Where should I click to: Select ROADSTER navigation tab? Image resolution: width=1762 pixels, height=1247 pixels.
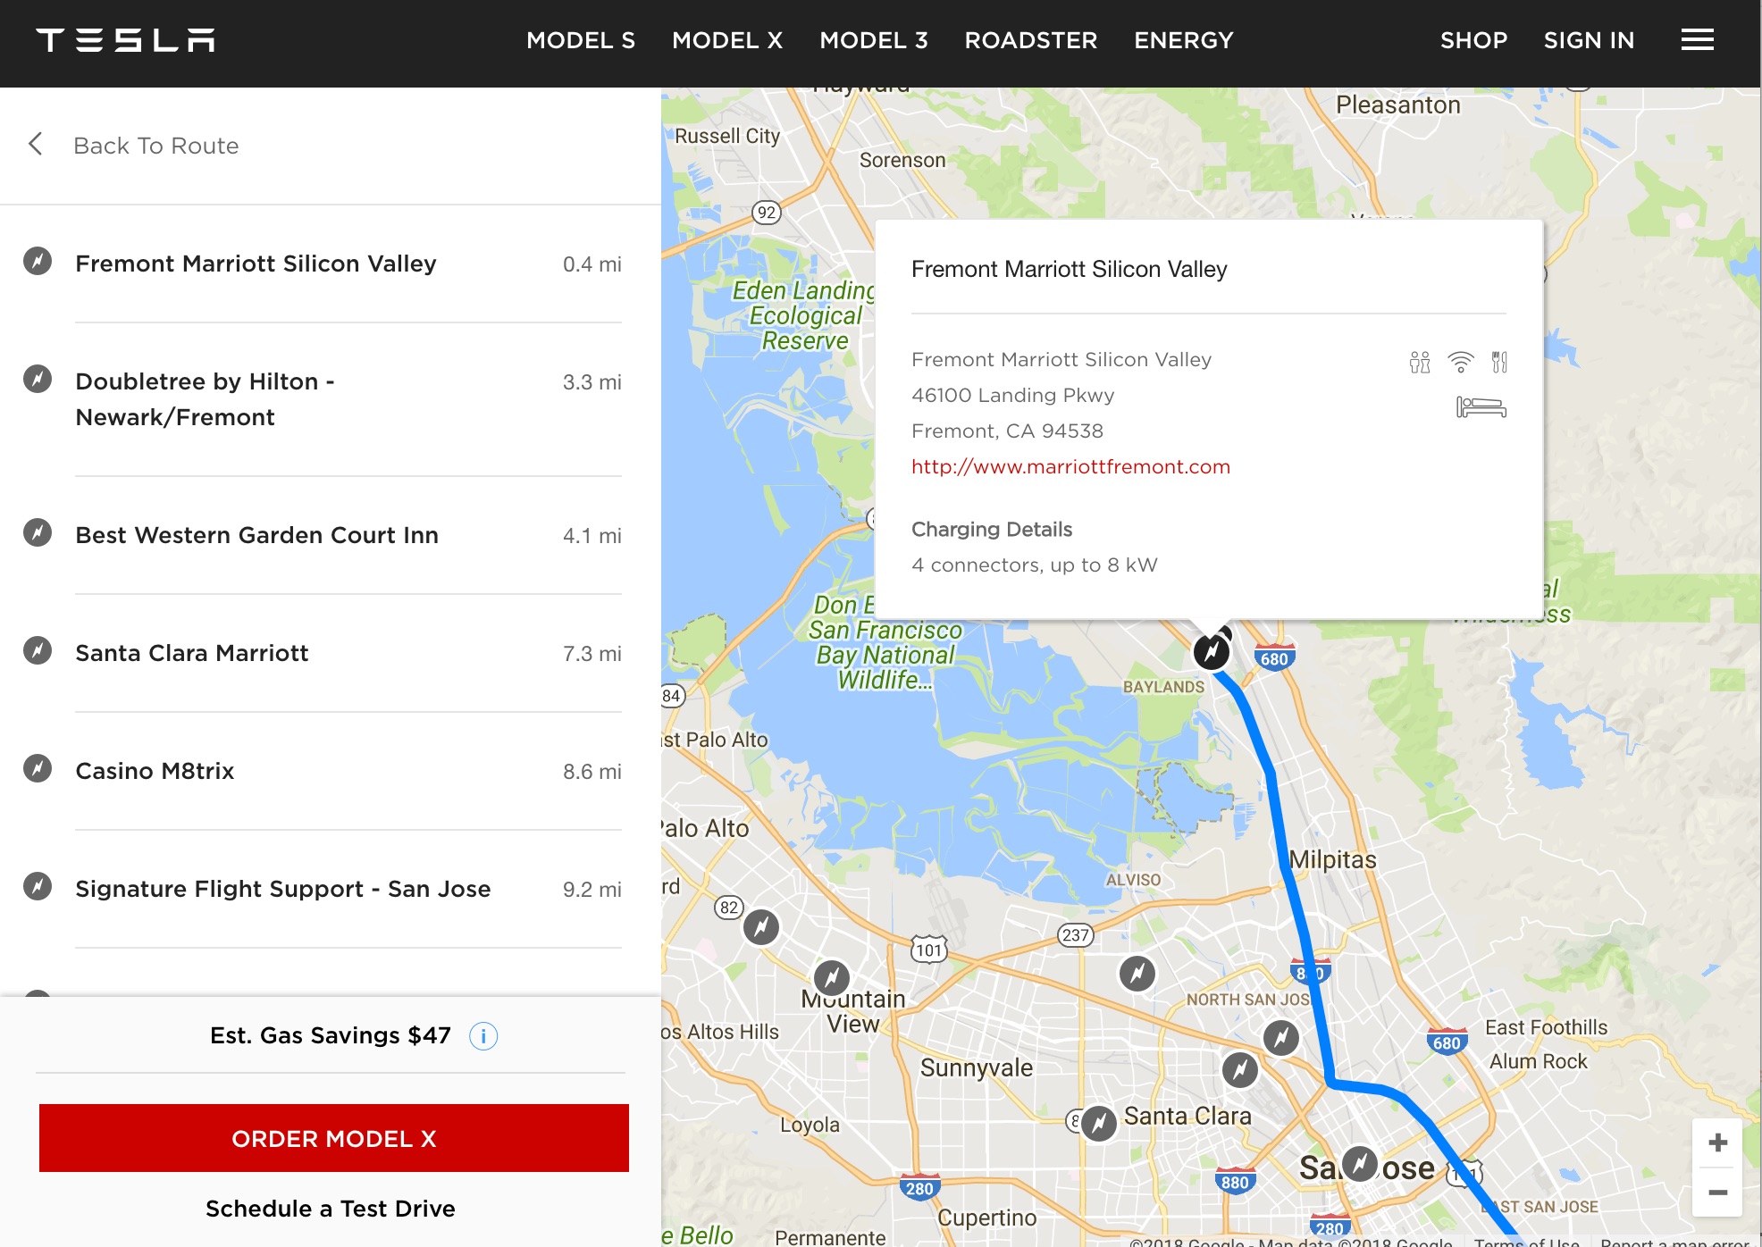click(1030, 40)
